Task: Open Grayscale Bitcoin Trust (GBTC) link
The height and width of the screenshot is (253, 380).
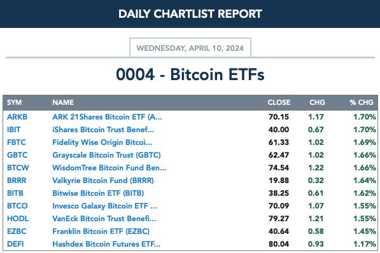Action: pyautogui.click(x=106, y=155)
